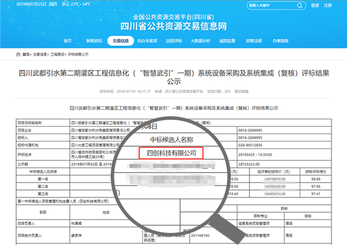
Task: Click the score 97.96
Action: pos(316,187)
